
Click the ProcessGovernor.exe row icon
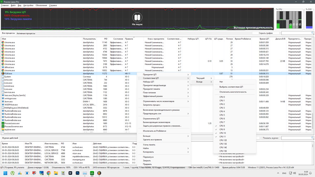tap(3, 126)
